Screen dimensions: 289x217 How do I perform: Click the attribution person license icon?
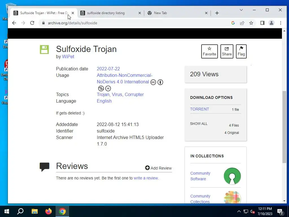(x=160, y=82)
